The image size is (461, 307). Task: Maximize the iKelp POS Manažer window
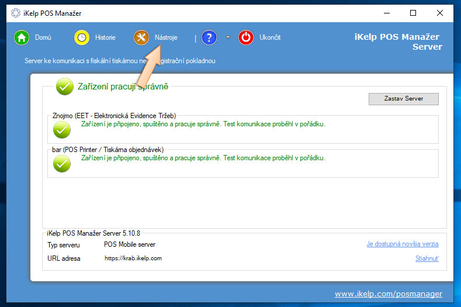tap(413, 12)
